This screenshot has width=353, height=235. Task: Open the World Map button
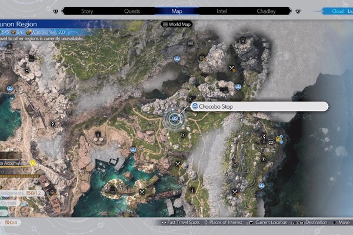coord(176,24)
